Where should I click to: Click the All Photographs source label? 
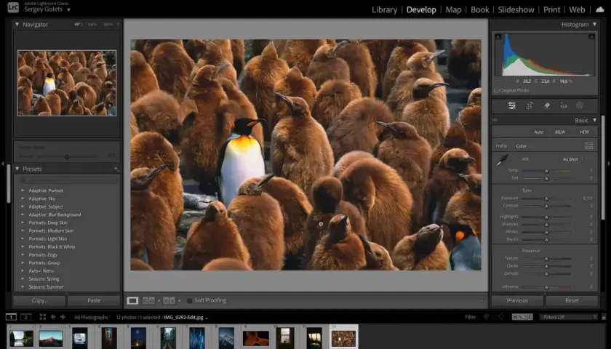(x=91, y=318)
